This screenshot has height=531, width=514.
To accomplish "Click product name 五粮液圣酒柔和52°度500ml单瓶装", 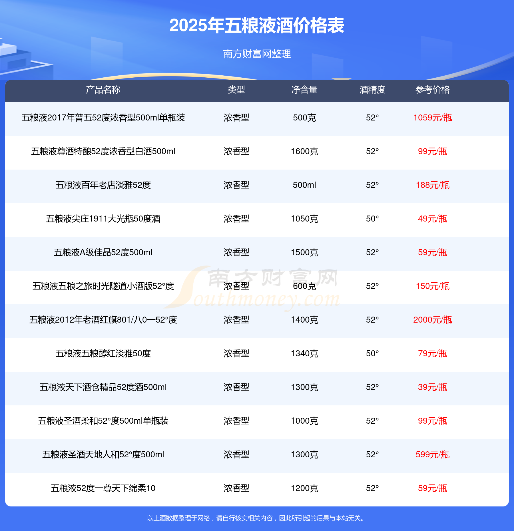I will coord(103,421).
